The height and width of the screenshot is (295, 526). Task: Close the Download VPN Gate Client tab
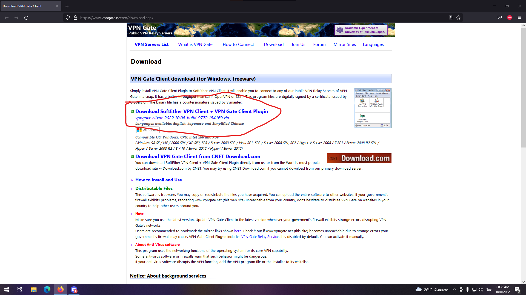[x=57, y=6]
